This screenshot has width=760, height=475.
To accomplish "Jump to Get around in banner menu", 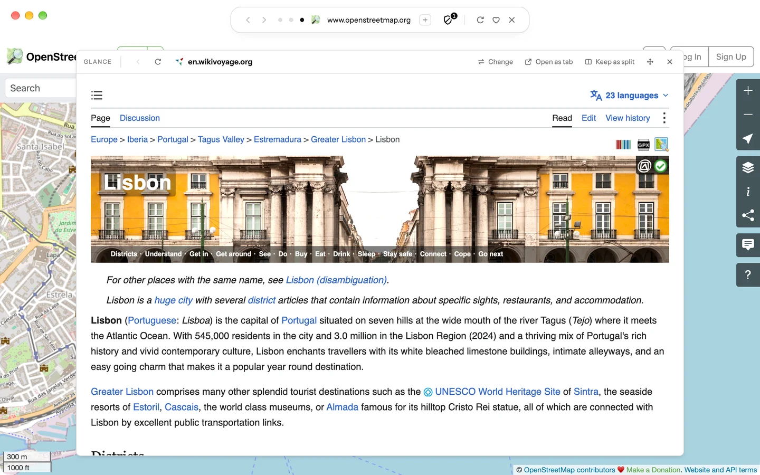I will pos(234,254).
